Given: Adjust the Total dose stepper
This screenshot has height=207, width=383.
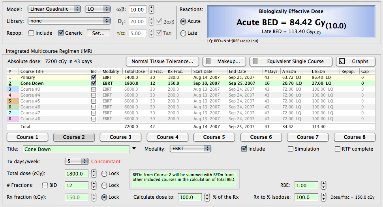Looking at the screenshot, I should point(94,174).
